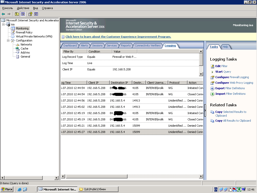Select log row at 12:44:56 port 14913

point(132,101)
